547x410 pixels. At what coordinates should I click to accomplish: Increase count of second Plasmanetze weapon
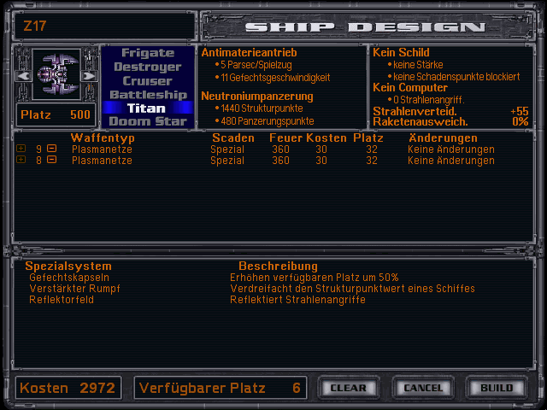21,160
